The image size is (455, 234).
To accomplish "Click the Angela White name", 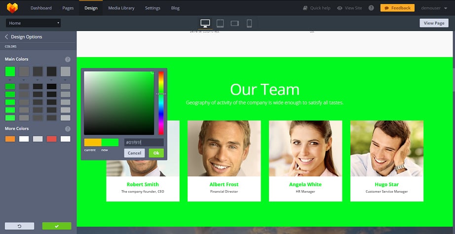I will point(305,184).
